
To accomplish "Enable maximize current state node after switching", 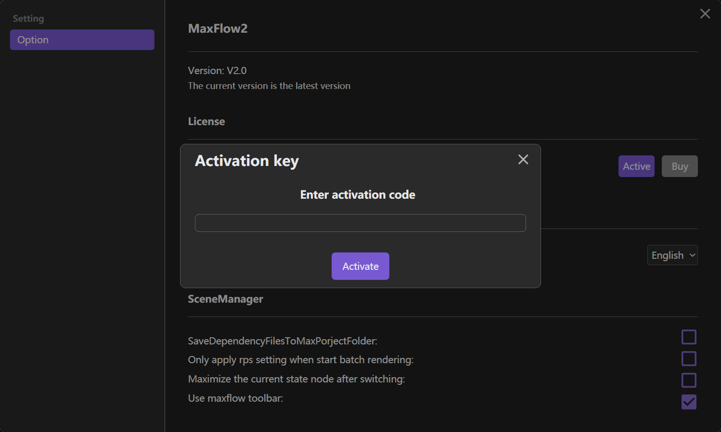I will pos(689,380).
